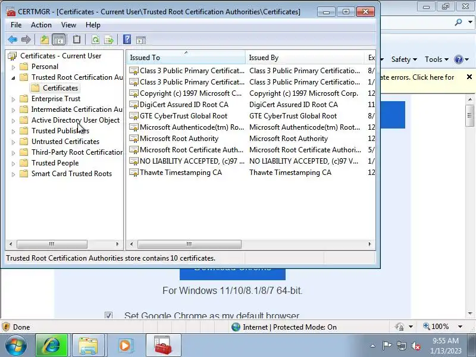Click the red toolbox MMC taskbar icon
Viewport: 476px width, 357px height.
pos(163,345)
